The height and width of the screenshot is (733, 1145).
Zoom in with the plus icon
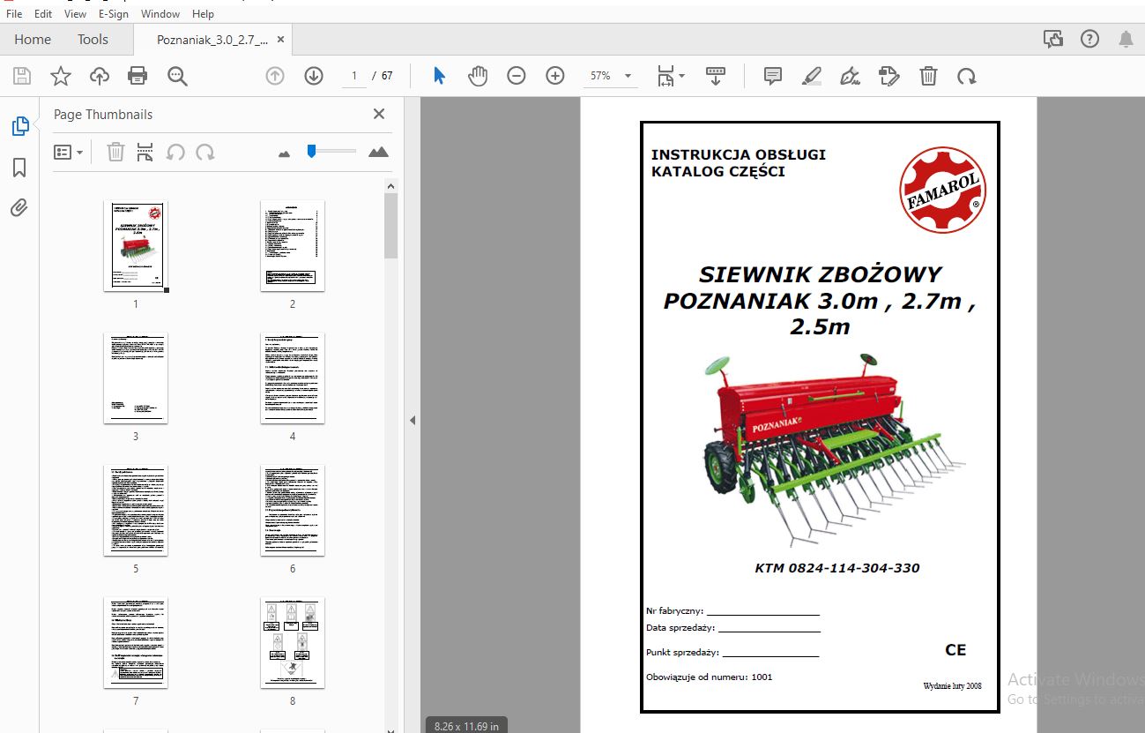coord(555,76)
